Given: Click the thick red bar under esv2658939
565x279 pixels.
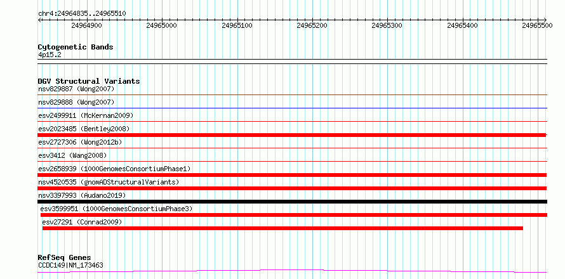Looking at the screenshot, I should [292, 175].
